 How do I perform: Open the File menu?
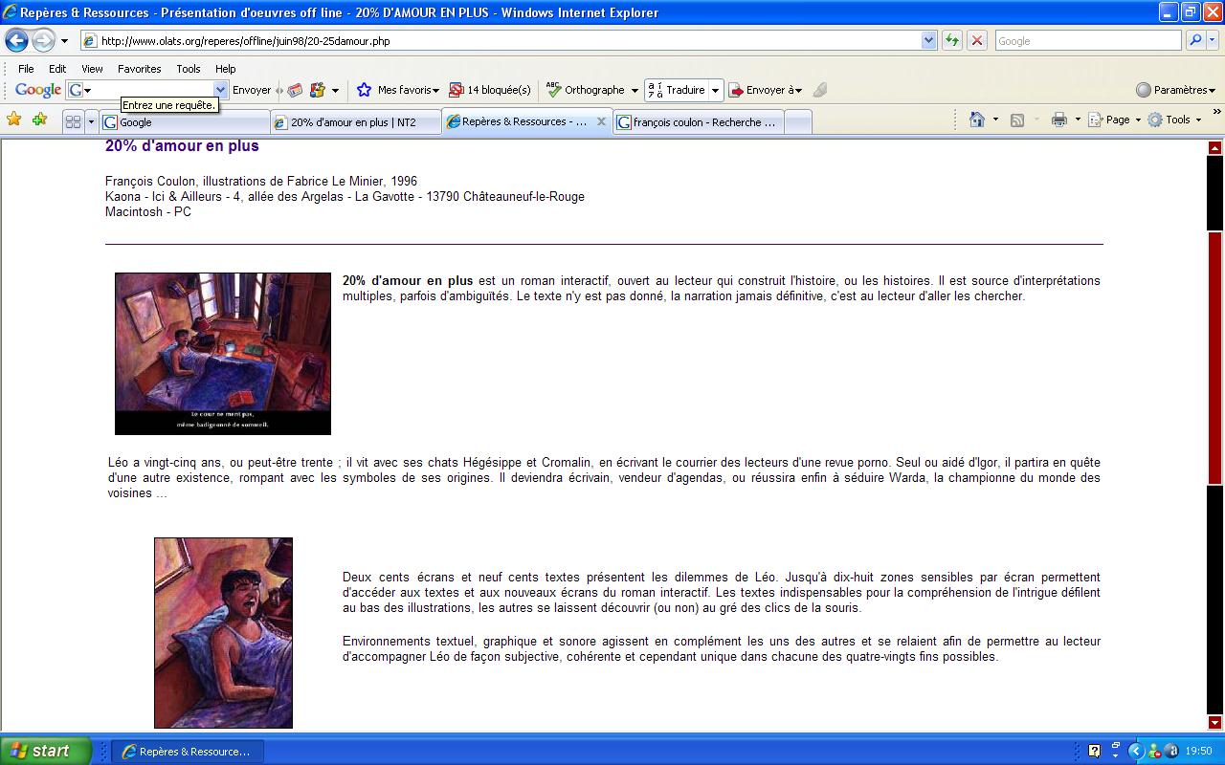tap(26, 69)
